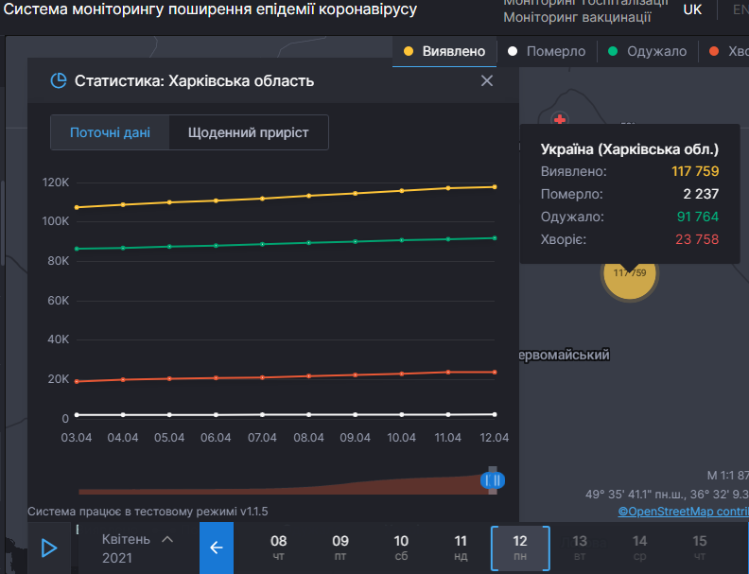Viewport: 749px width, 574px height.
Task: Close the Харківська область statistics panel
Action: (x=487, y=81)
